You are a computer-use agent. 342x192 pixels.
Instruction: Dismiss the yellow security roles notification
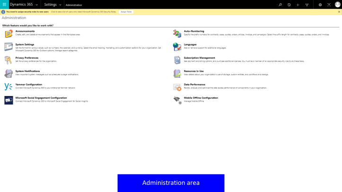(339, 12)
